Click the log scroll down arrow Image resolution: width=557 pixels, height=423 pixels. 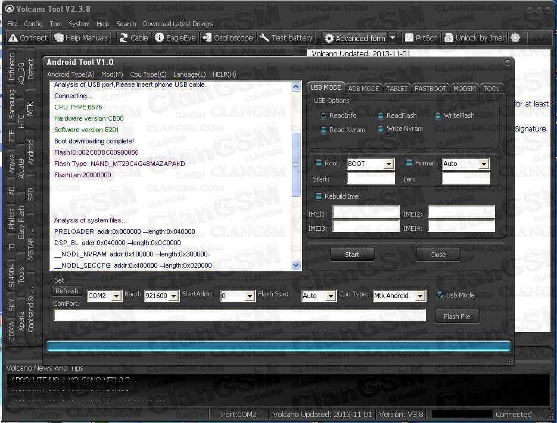coord(295,265)
